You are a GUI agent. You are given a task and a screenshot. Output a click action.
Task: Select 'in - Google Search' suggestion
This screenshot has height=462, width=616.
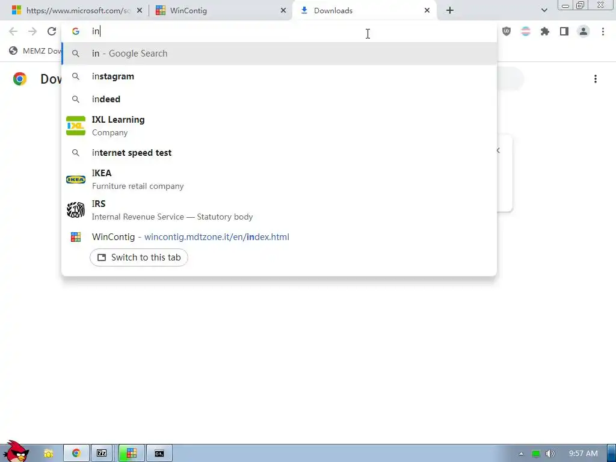(x=279, y=54)
